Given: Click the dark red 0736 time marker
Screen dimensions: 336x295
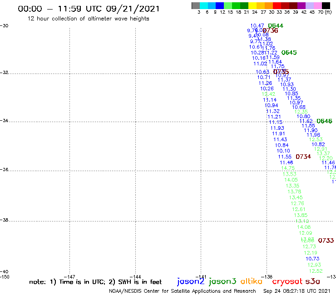Looking at the screenshot, I should [271, 30].
